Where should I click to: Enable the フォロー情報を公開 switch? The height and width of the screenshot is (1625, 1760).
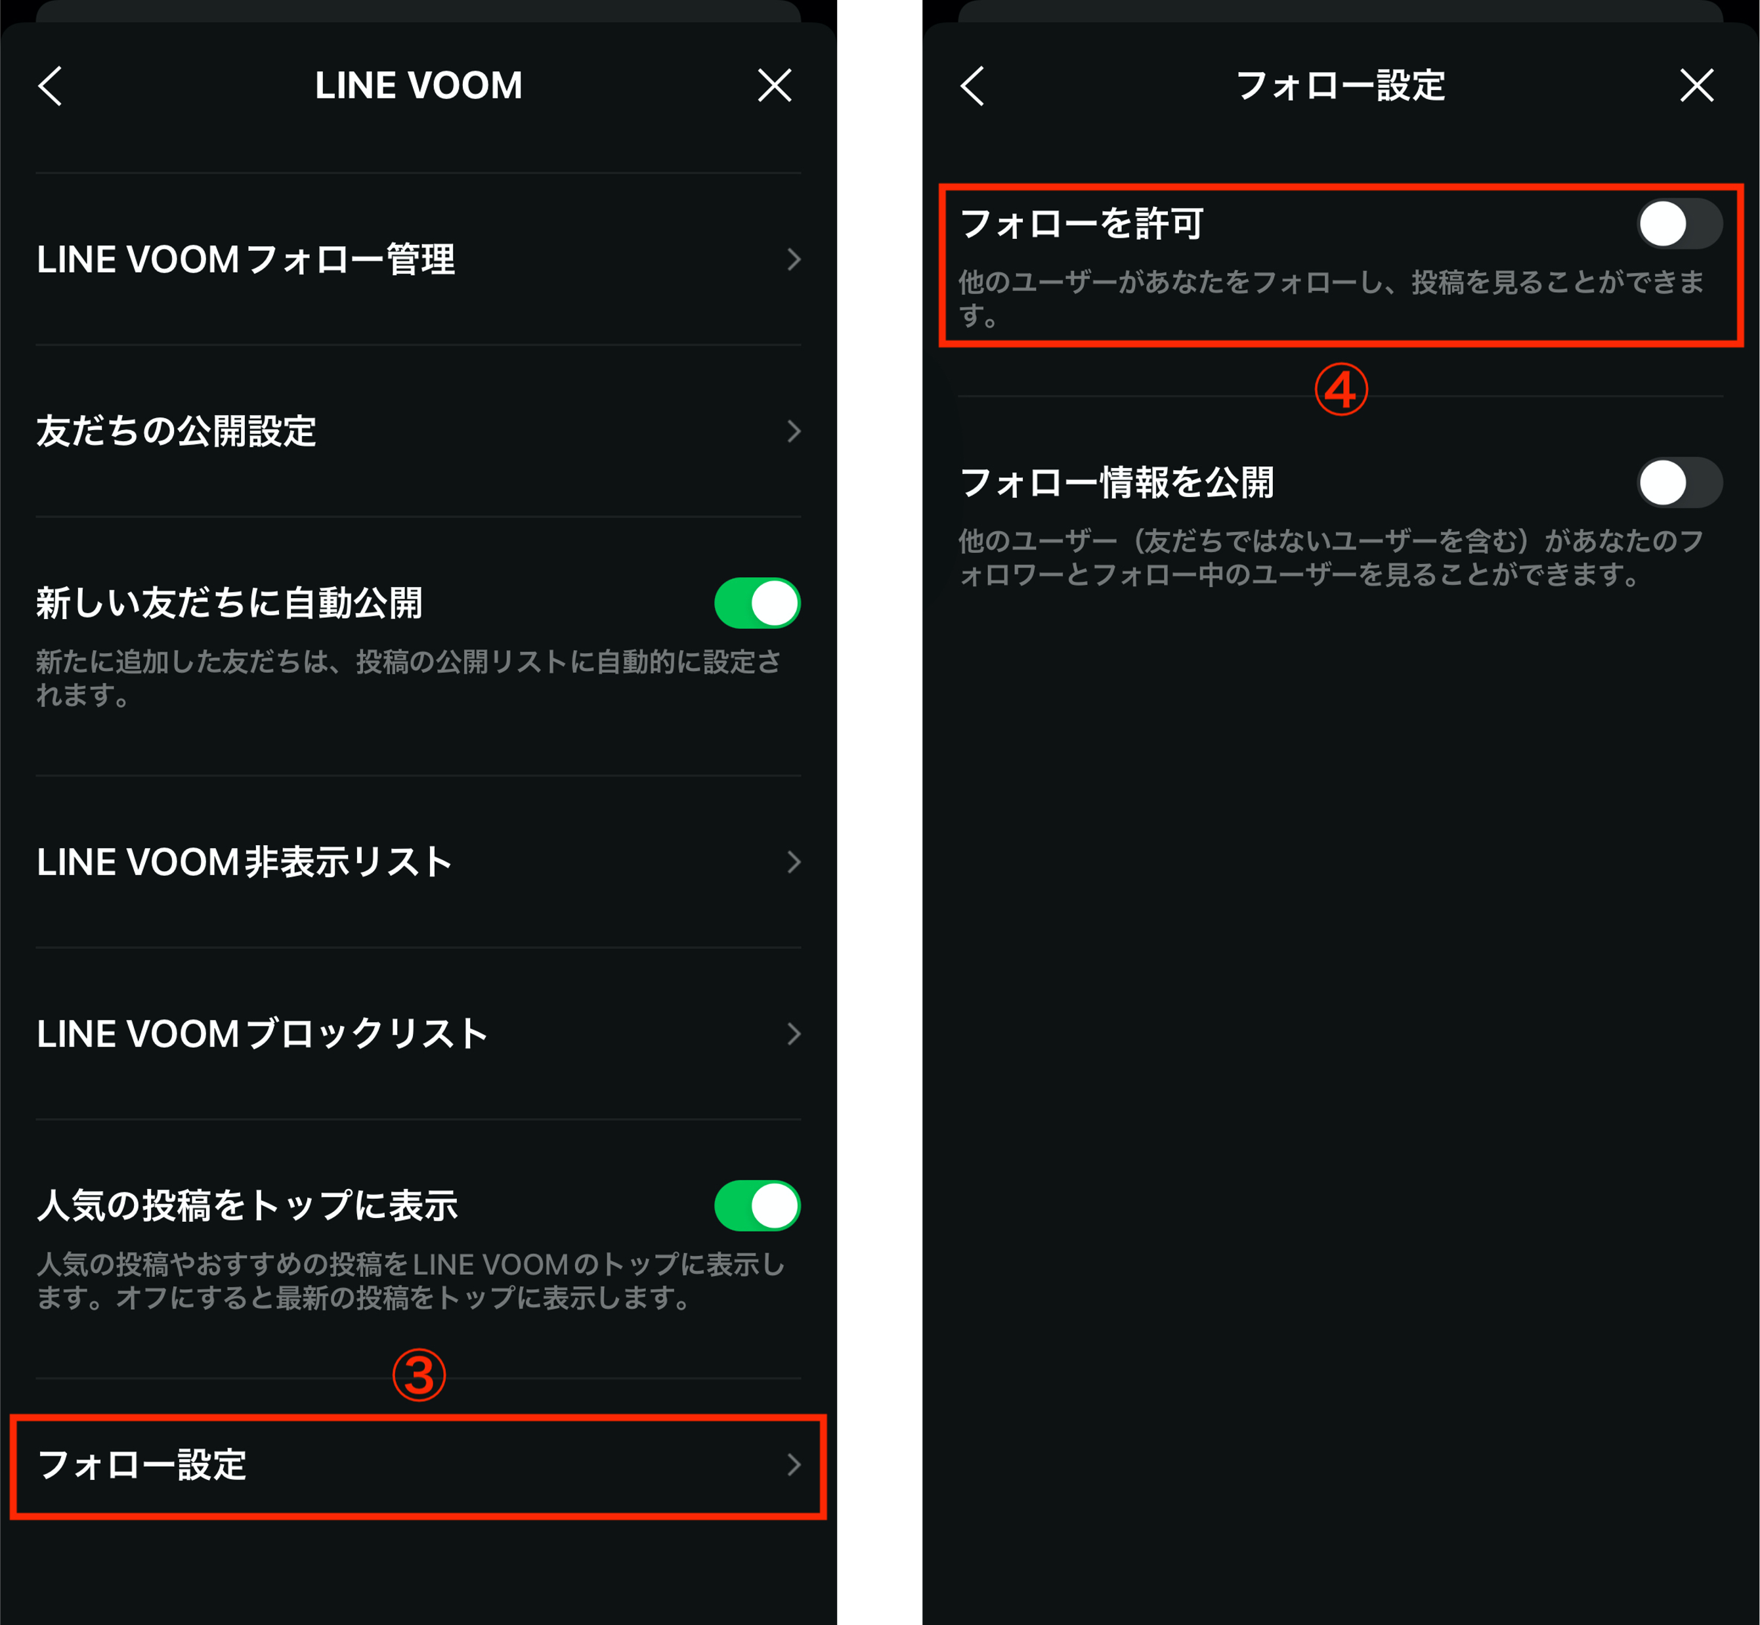coord(1679,482)
